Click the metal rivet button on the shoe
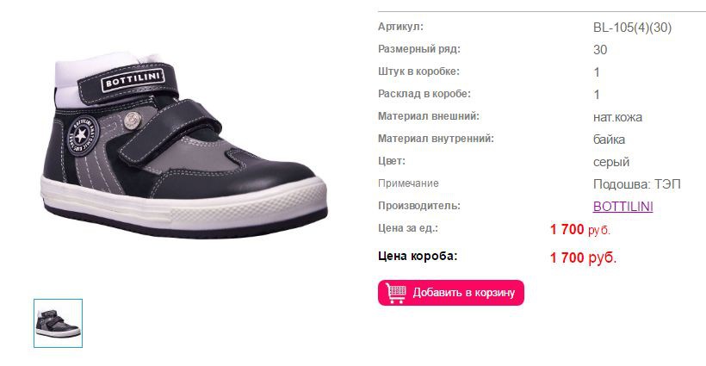Screen dimensions: 706x366 click(133, 121)
